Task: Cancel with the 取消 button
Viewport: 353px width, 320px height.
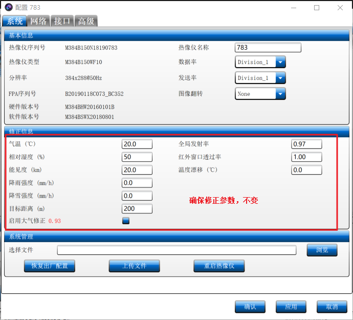Action: [332, 307]
